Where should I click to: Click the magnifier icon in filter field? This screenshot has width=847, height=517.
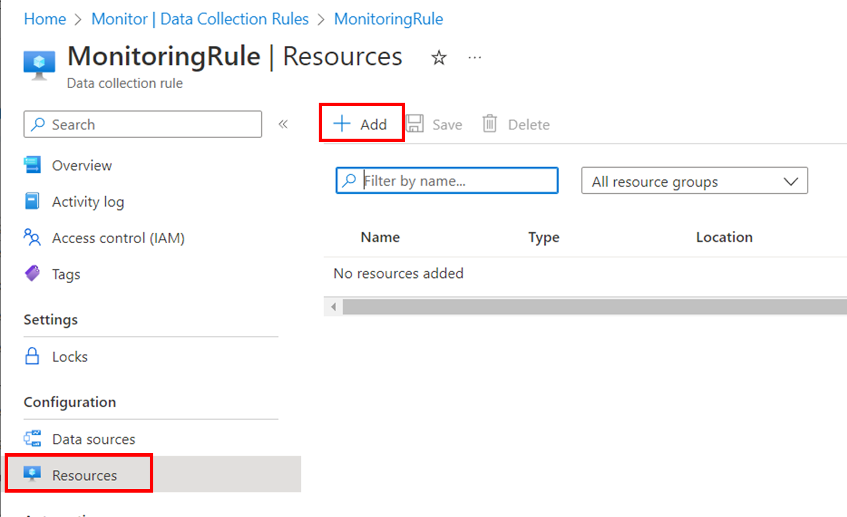coord(349,180)
